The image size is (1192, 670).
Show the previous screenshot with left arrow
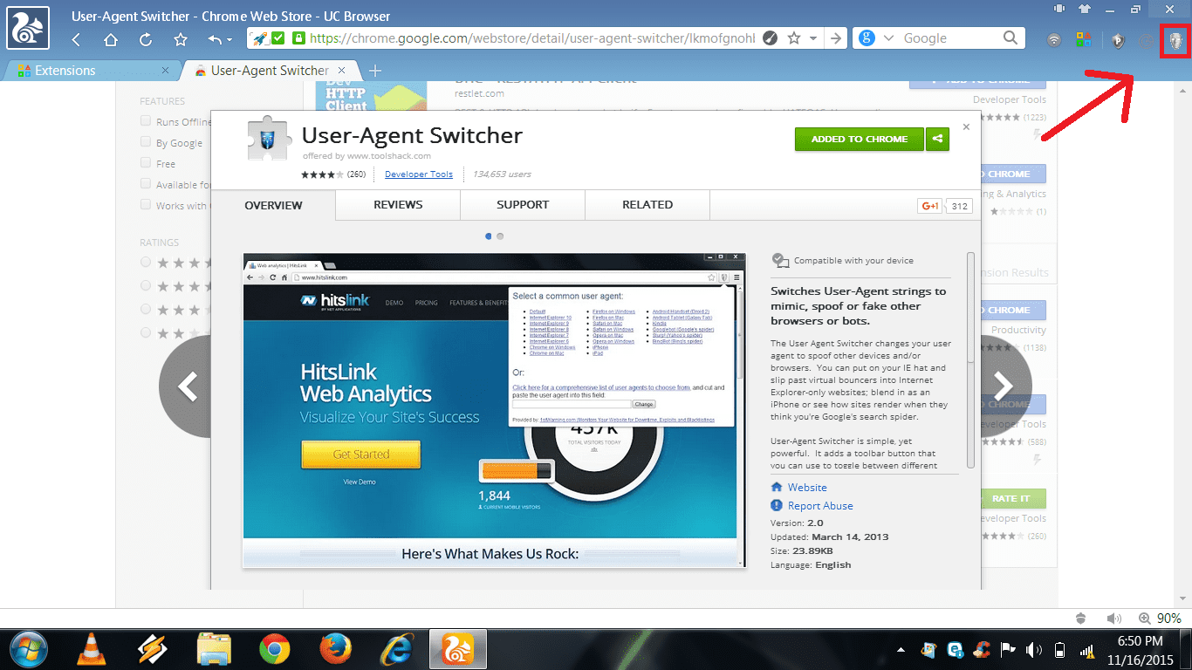(188, 386)
